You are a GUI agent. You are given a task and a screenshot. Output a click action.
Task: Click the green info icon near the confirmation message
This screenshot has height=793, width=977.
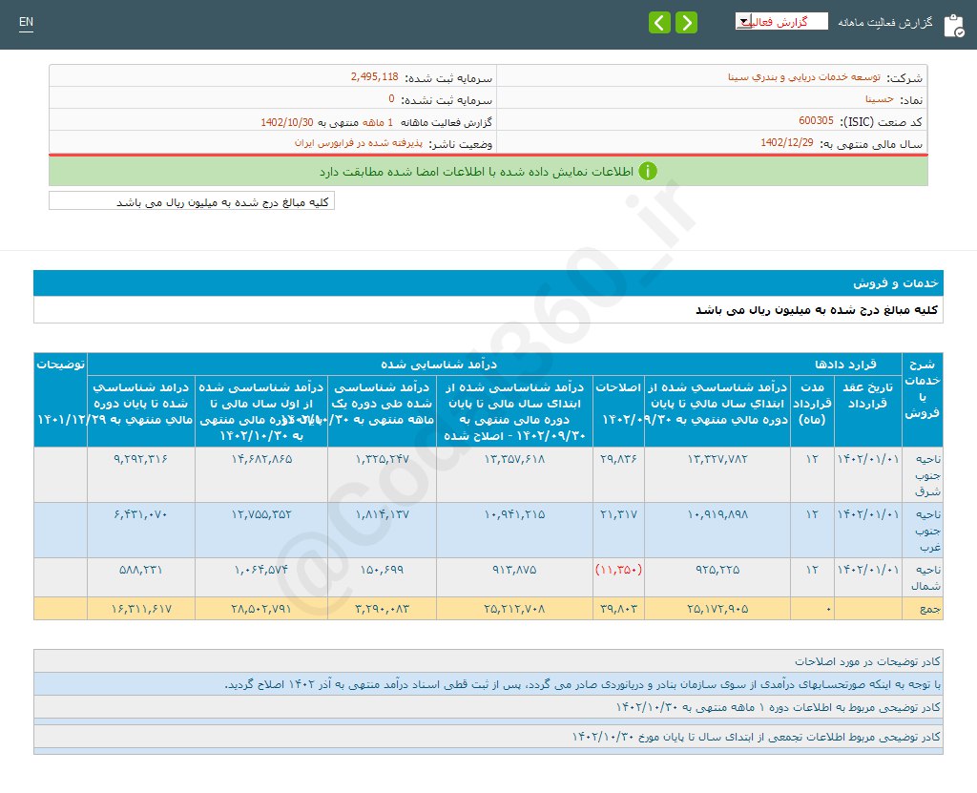coord(648,171)
